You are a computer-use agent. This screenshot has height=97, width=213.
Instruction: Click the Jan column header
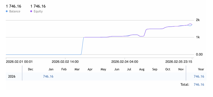[x=51, y=69]
